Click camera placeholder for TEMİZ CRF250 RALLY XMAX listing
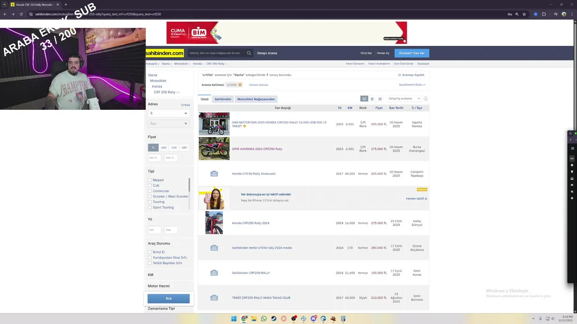This screenshot has height=324, width=577. [214, 298]
